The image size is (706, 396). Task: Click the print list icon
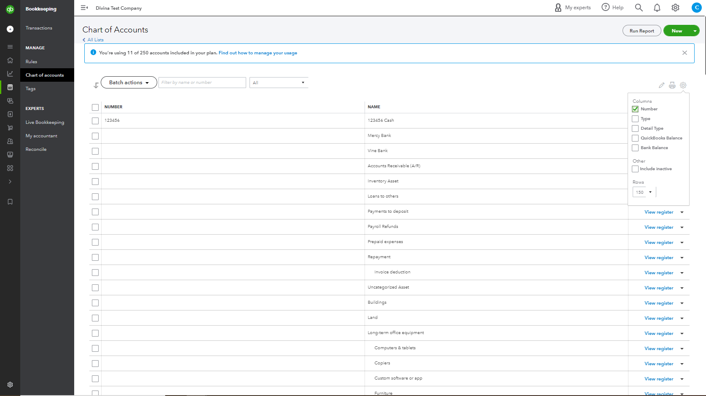tap(672, 86)
